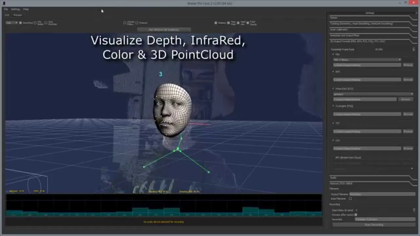Expand the Tracking settings section
Image resolution: width=420 pixels, height=236 pixels.
373,24
